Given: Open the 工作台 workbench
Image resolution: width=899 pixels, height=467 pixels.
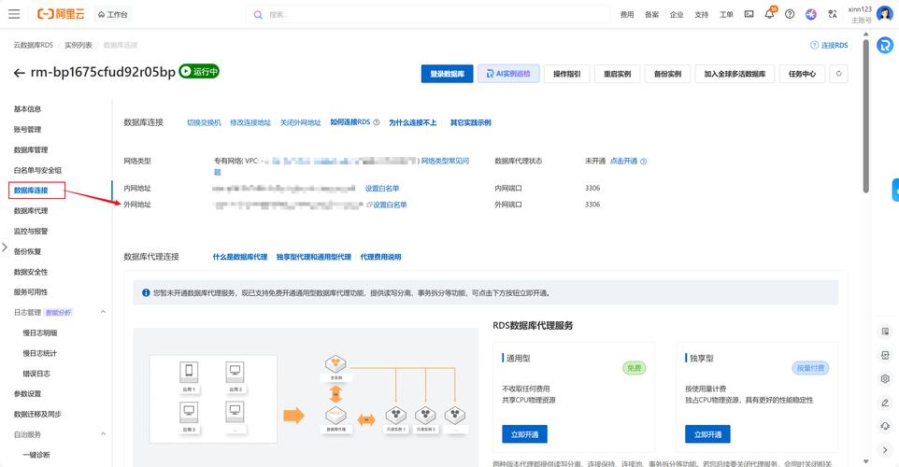Looking at the screenshot, I should point(112,14).
